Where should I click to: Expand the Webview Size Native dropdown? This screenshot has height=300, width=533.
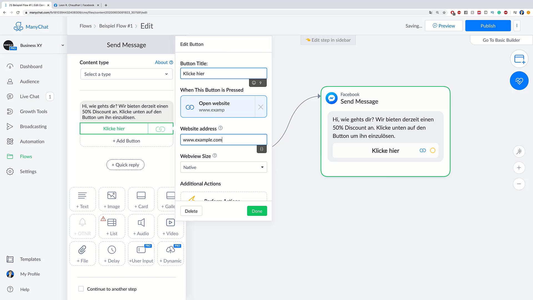tap(223, 167)
